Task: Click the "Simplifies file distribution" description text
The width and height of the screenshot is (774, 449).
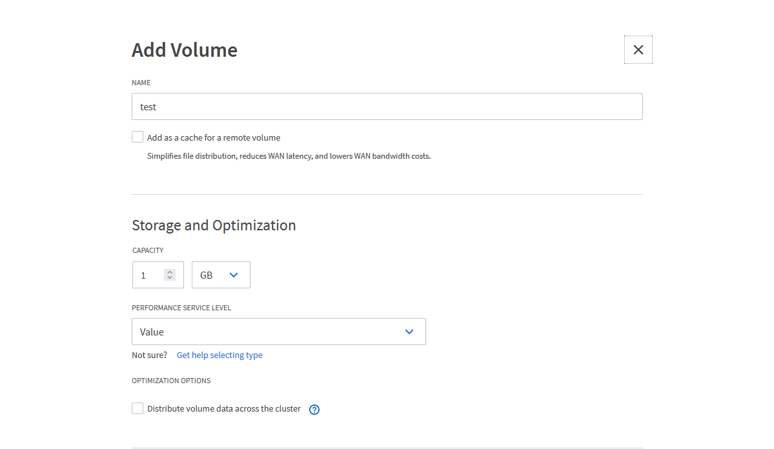Action: [289, 156]
